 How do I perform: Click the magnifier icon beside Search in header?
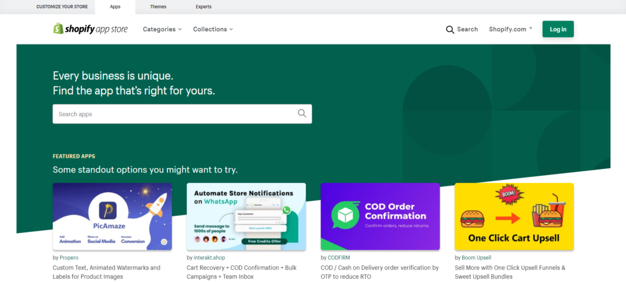tap(450, 29)
